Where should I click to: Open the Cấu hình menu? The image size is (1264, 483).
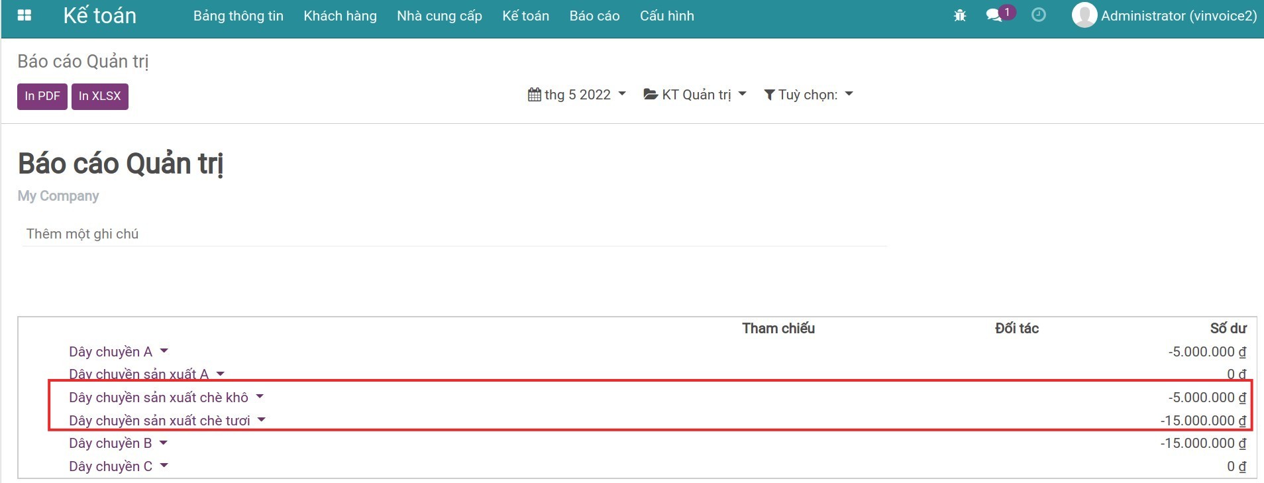(x=666, y=16)
